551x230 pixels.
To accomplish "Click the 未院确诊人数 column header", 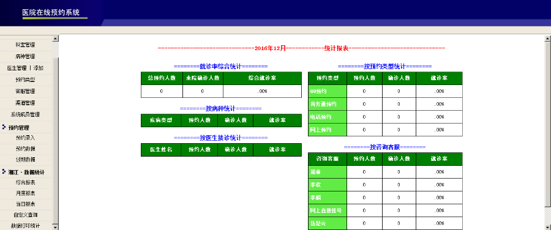I will tap(203, 78).
